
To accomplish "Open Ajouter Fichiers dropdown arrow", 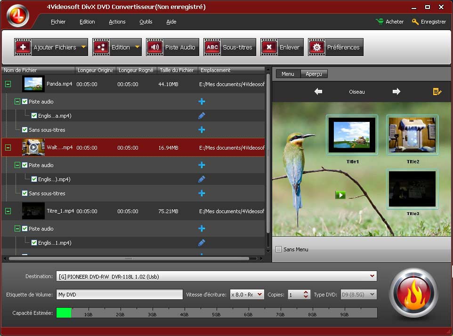I will 83,47.
